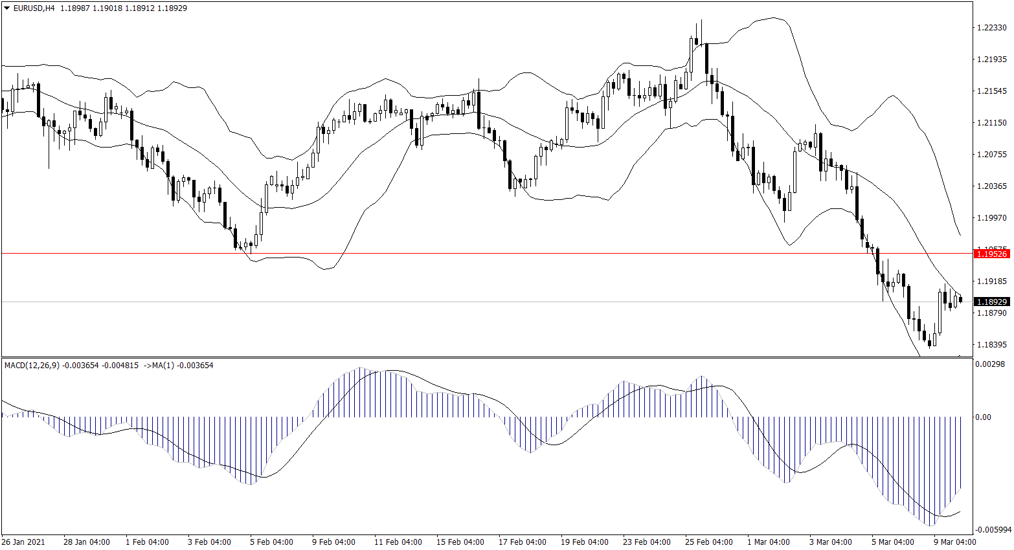
Task: Click the 26 Jan 2021 date label
Action: (24, 542)
